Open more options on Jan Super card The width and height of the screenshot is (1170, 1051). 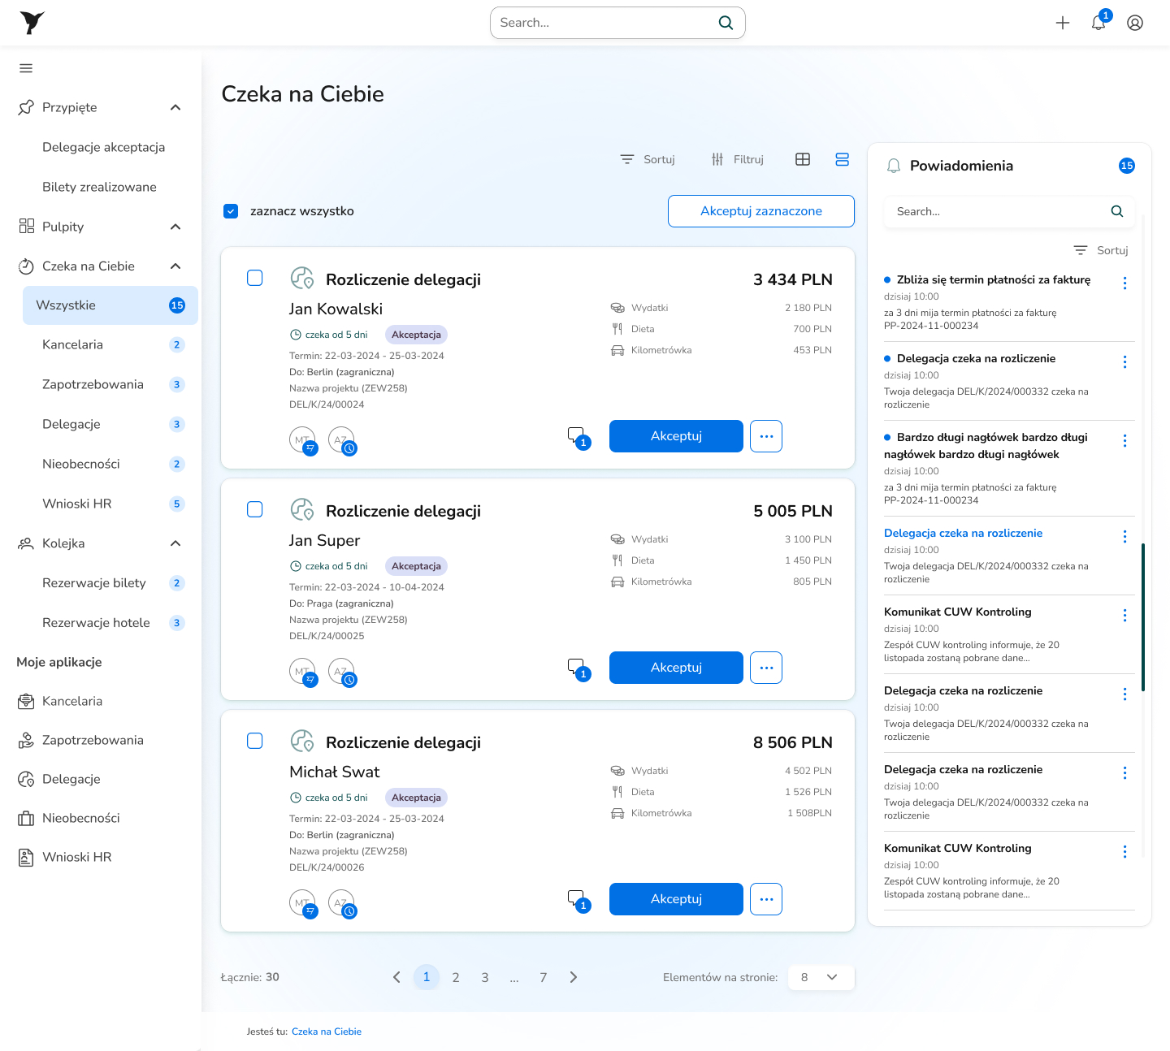[766, 668]
